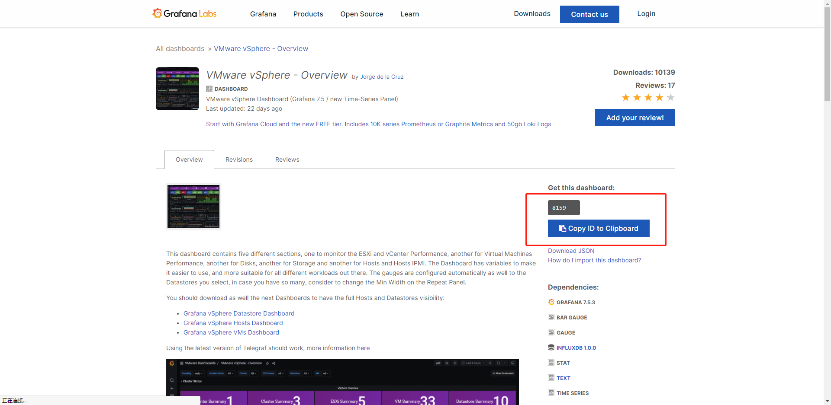
Task: Click 'BAR GAUGE' dependency text
Action: (x=572, y=318)
